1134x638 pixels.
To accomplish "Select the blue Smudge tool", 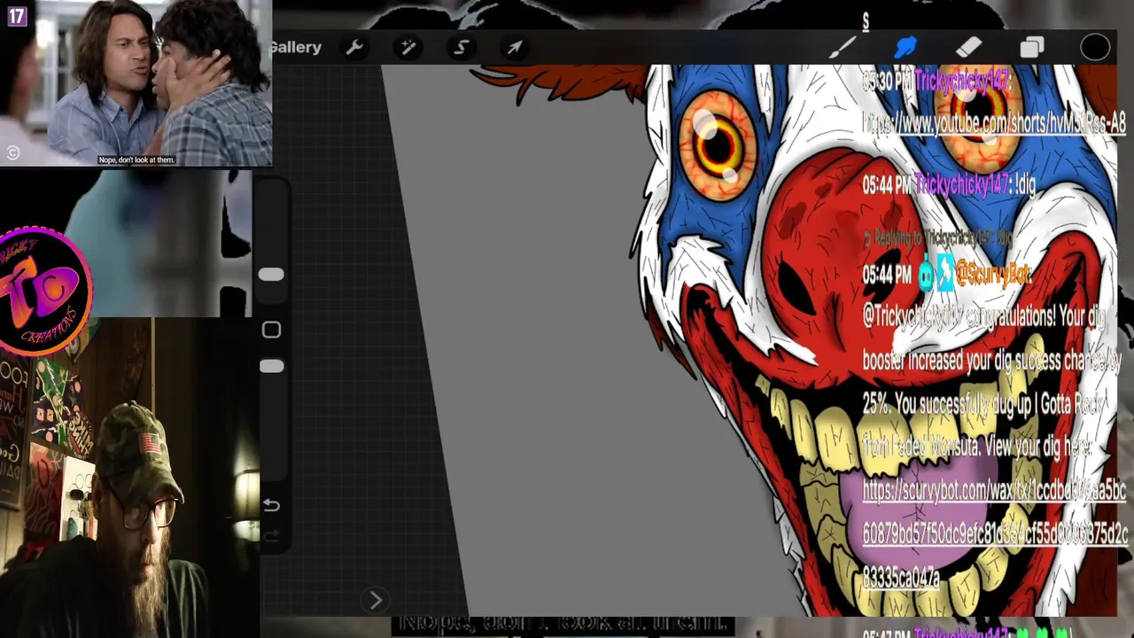I will [905, 48].
